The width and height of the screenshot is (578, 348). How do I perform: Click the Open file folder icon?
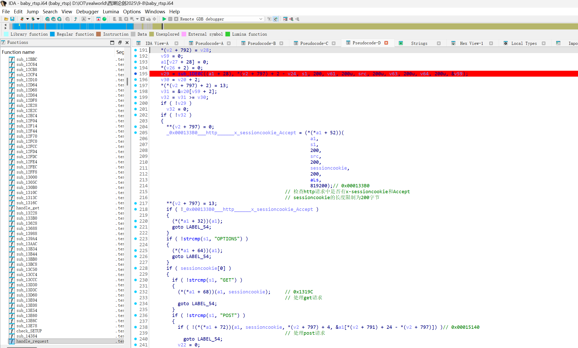(x=6, y=19)
